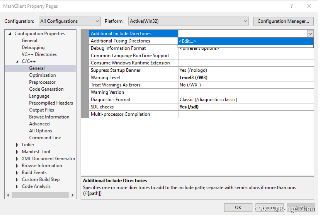Click the Additional Include Directories value field

coord(242,34)
